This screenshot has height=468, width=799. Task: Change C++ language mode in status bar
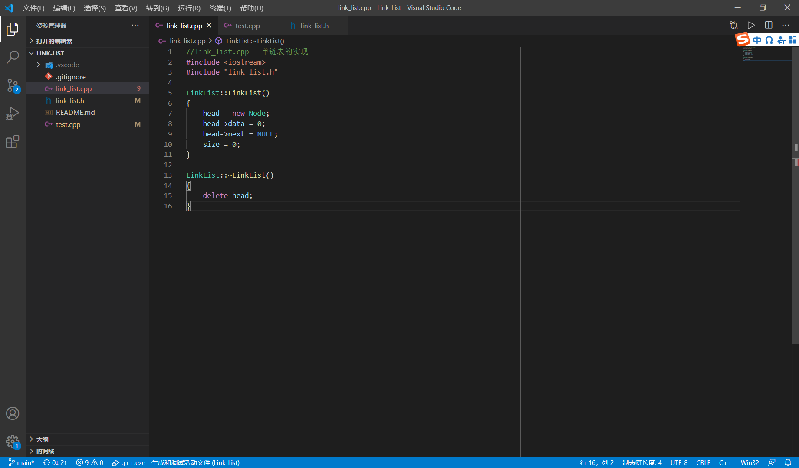click(x=725, y=462)
